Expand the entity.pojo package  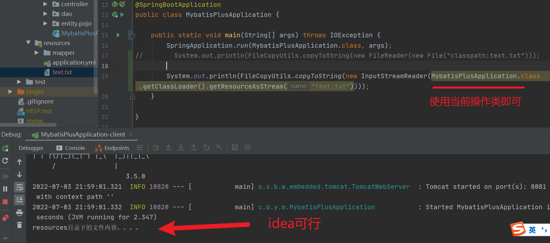(45, 24)
